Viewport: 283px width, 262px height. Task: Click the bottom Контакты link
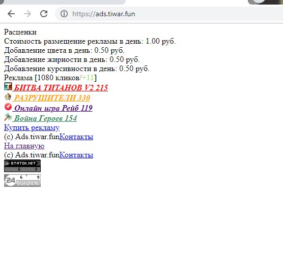click(x=76, y=155)
